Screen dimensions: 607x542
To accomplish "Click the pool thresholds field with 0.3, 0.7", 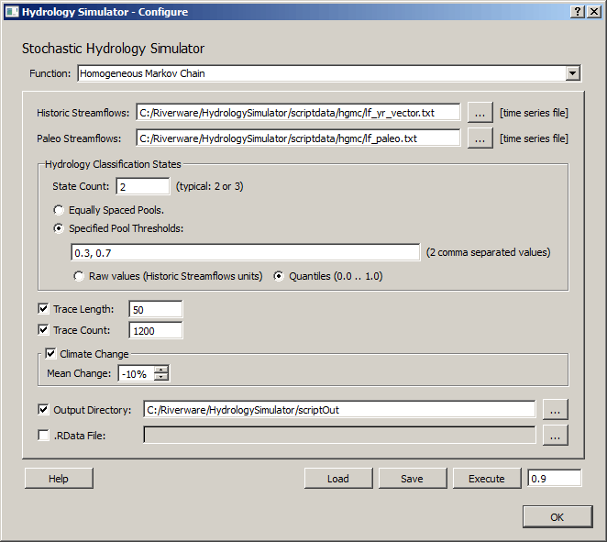I will click(246, 252).
